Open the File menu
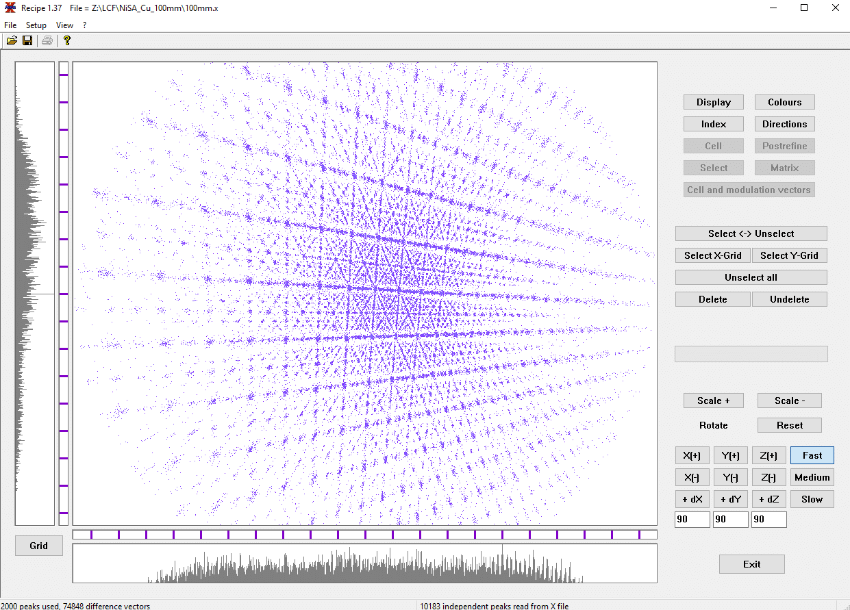 coord(10,25)
